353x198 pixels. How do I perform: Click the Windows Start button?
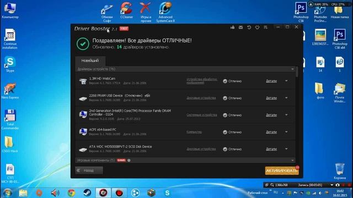point(7,193)
